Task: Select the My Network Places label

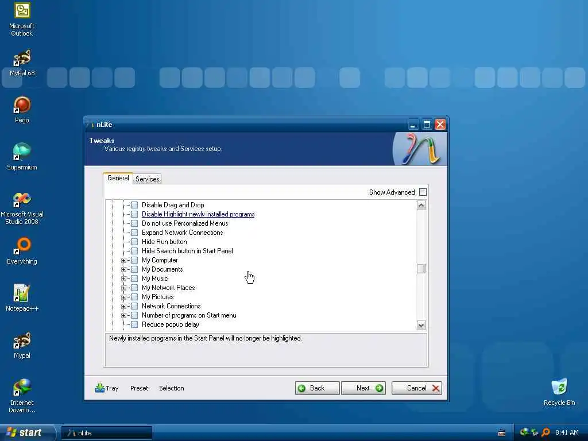Action: [168, 288]
